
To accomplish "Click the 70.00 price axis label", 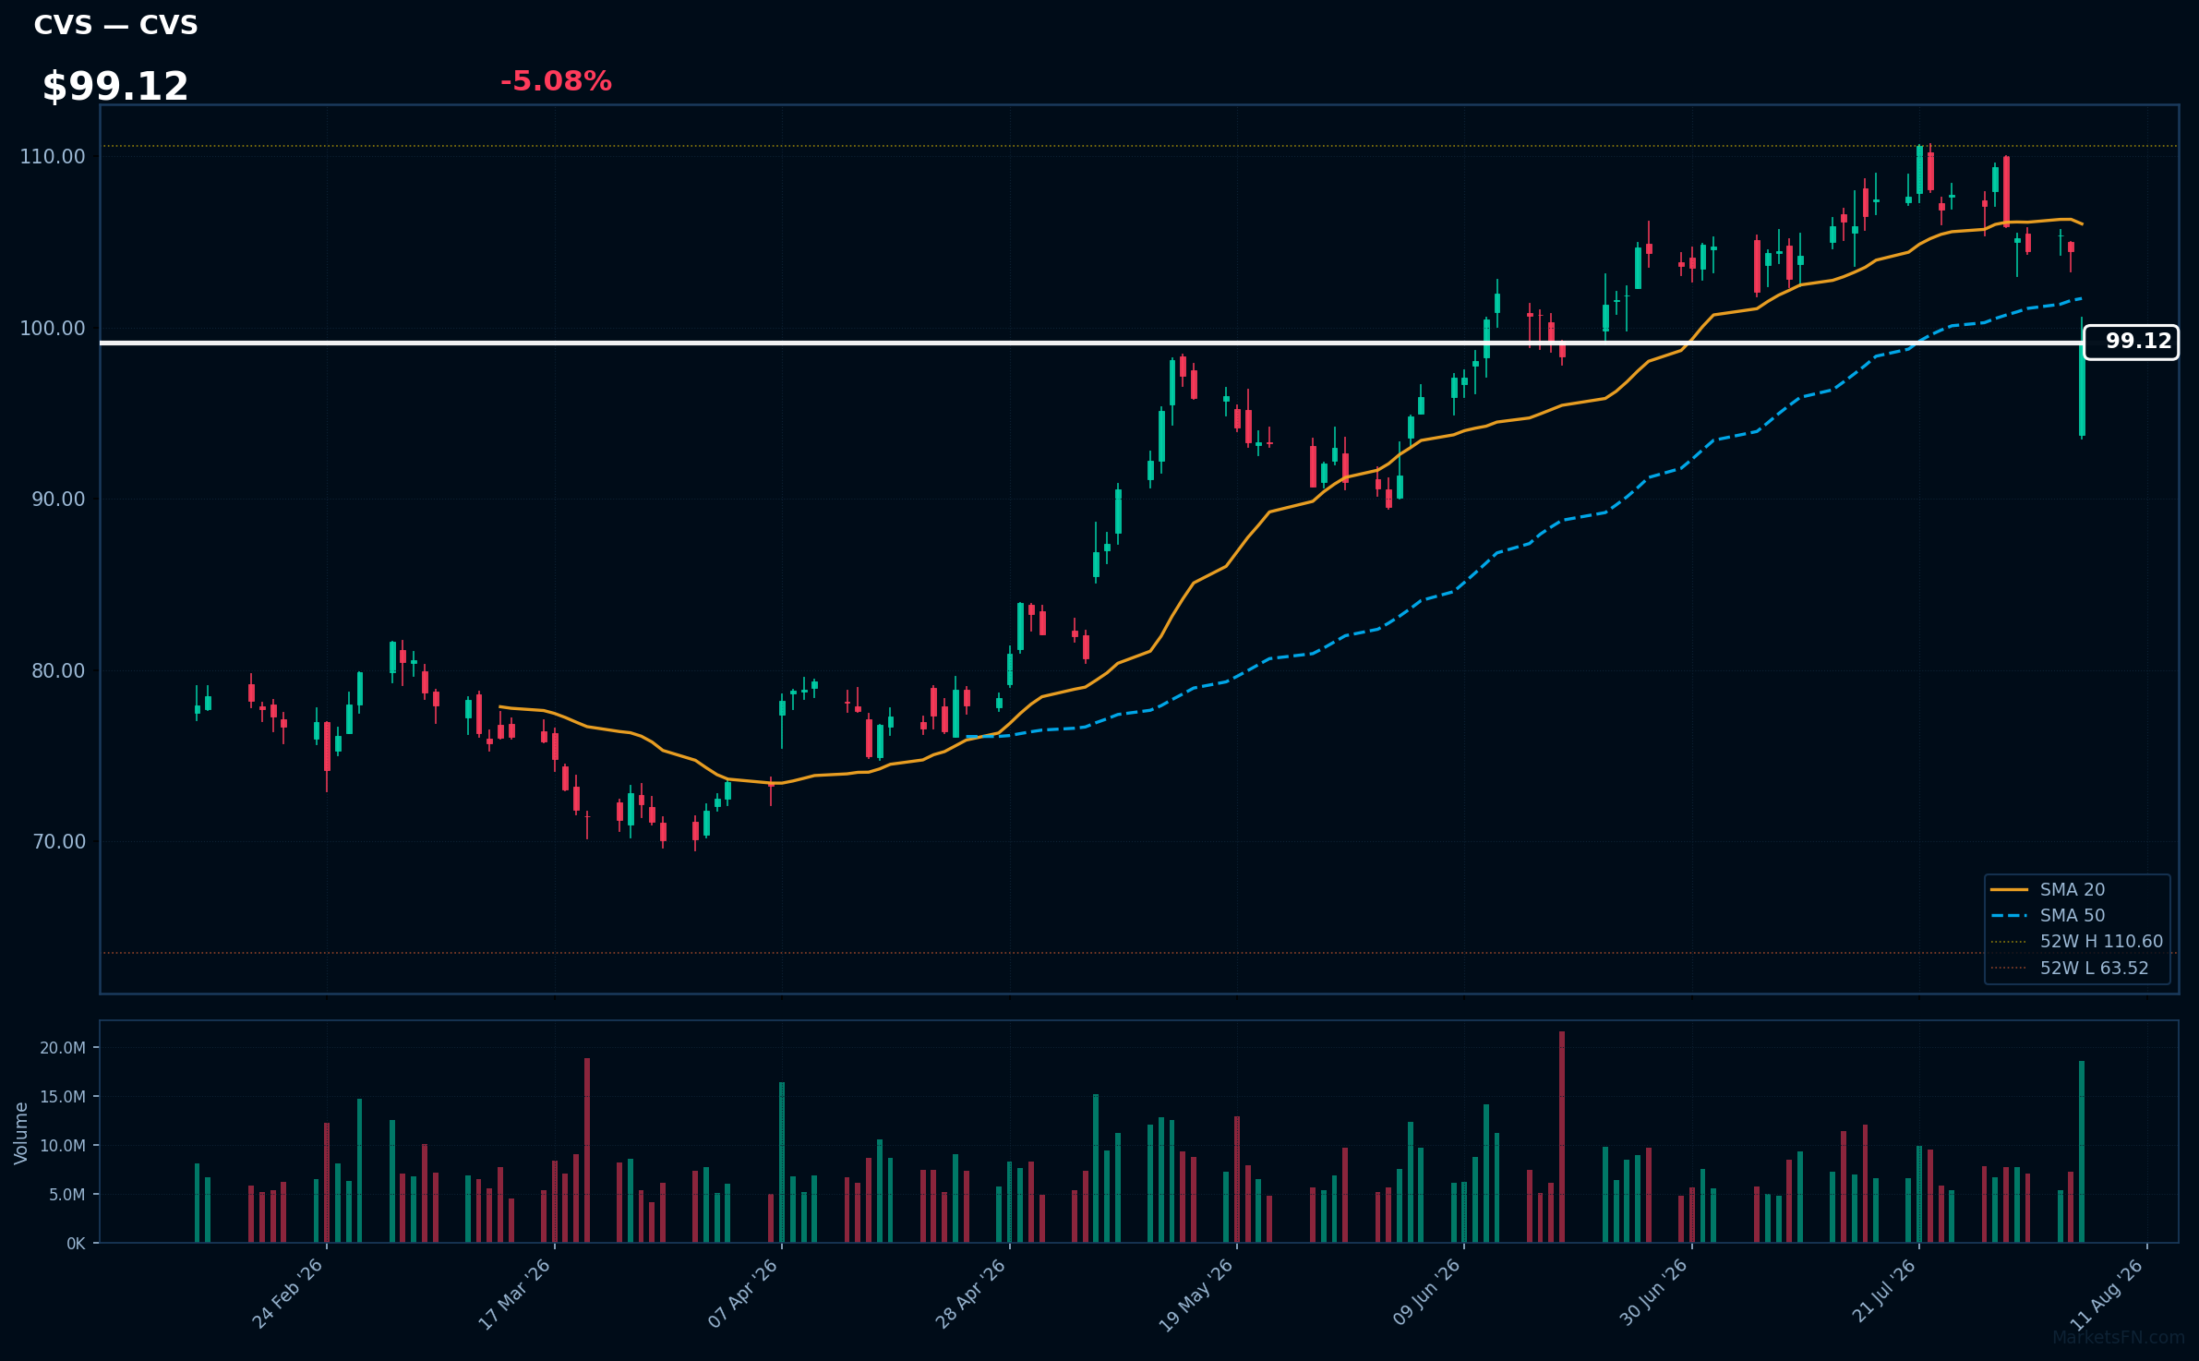I will click(58, 841).
